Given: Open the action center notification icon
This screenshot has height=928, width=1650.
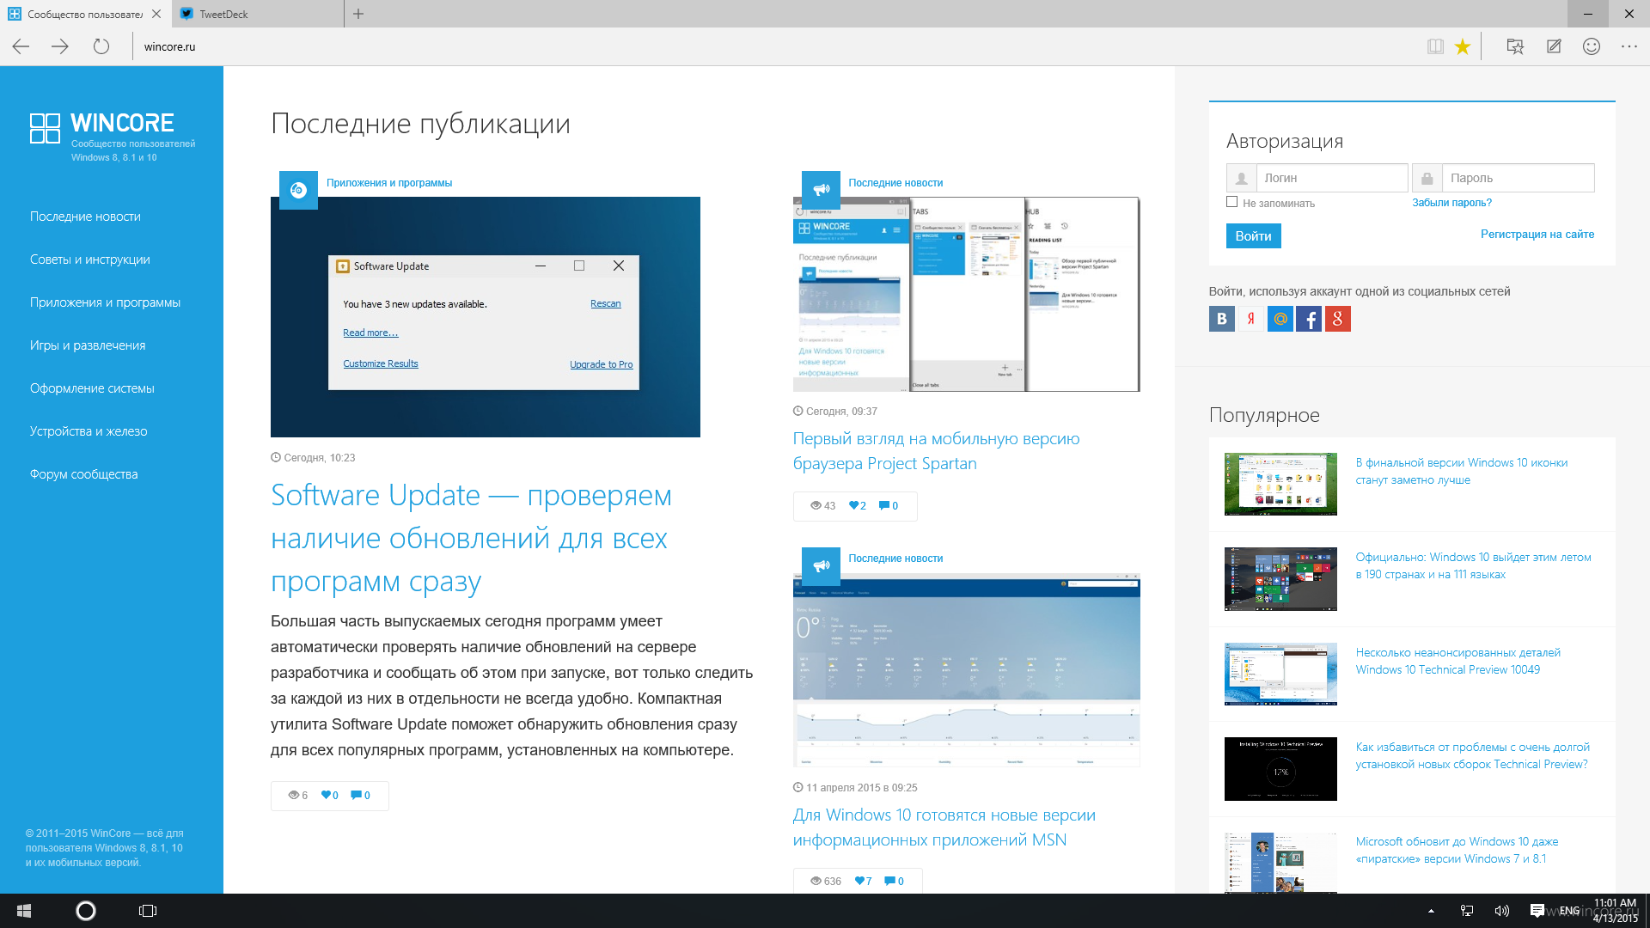Looking at the screenshot, I should coord(1537,911).
